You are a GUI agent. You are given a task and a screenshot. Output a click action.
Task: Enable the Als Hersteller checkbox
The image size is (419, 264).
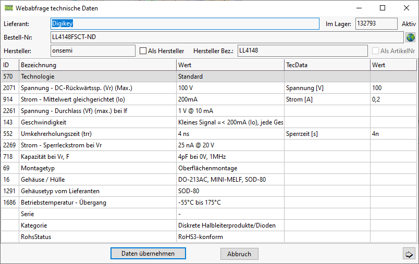143,51
